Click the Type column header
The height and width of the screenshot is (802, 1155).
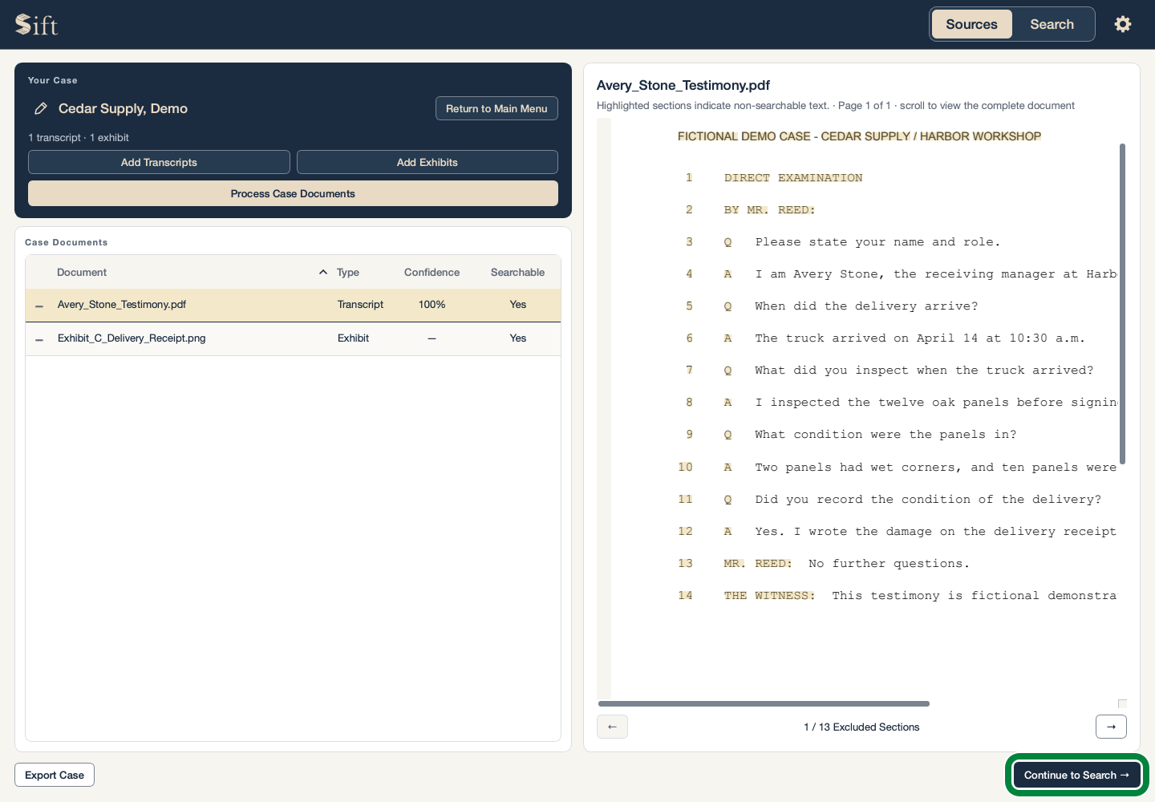tap(348, 272)
